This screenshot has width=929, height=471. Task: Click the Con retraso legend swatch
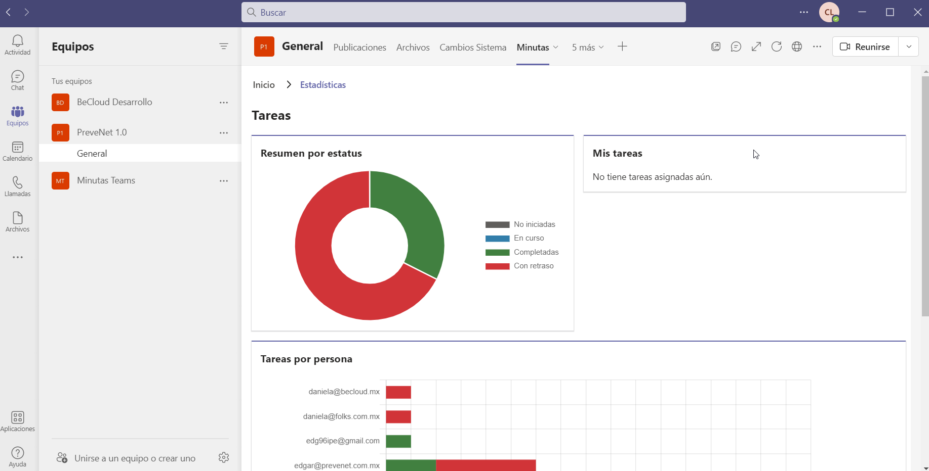coord(497,266)
